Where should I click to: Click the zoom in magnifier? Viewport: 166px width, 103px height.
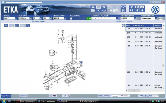(6, 26)
